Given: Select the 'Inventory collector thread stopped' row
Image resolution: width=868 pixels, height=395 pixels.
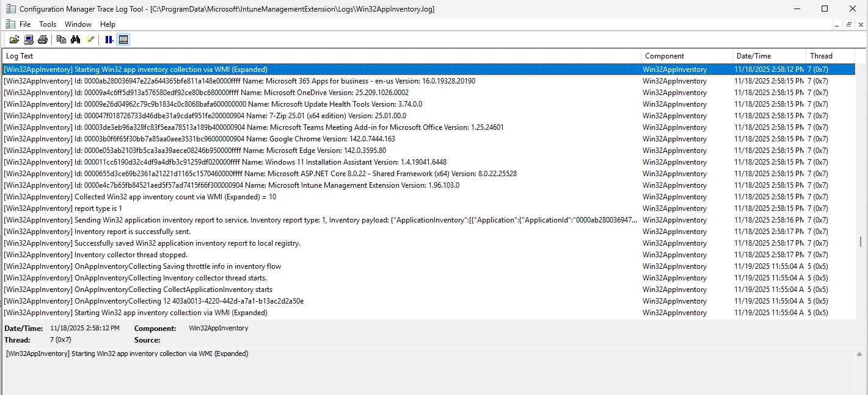Looking at the screenshot, I should click(x=428, y=255).
